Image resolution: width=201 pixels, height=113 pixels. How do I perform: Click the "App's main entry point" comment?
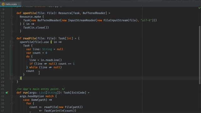tap(41, 89)
